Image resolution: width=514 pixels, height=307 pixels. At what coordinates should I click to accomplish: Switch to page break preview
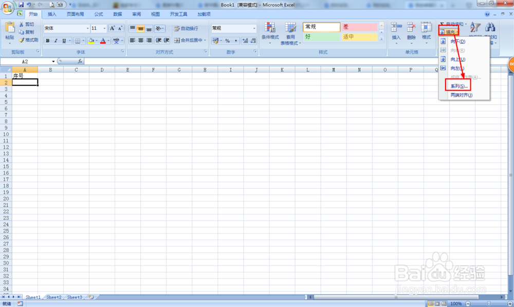(444, 304)
